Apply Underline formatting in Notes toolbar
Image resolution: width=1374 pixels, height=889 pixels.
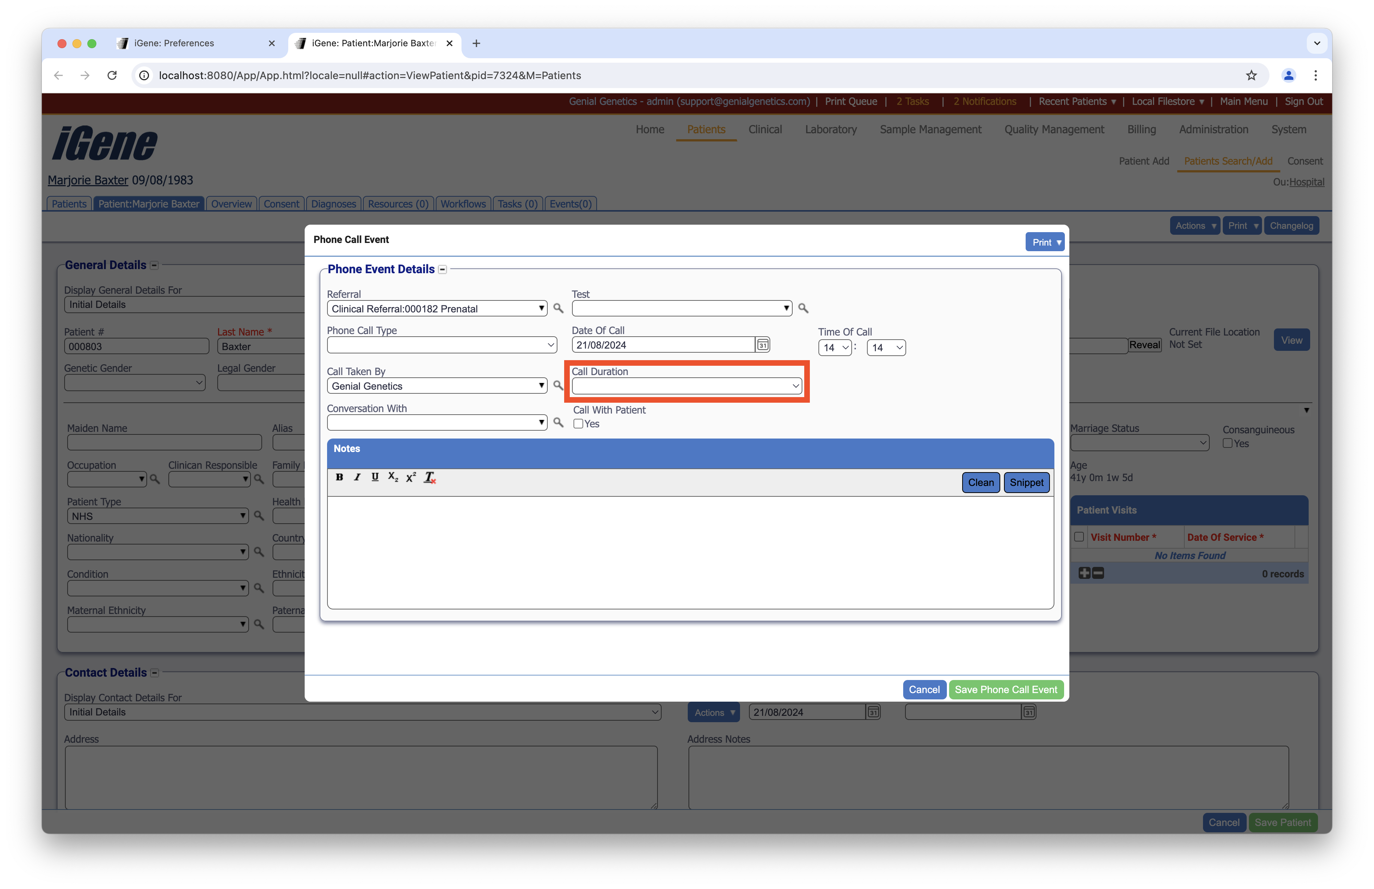(x=374, y=477)
